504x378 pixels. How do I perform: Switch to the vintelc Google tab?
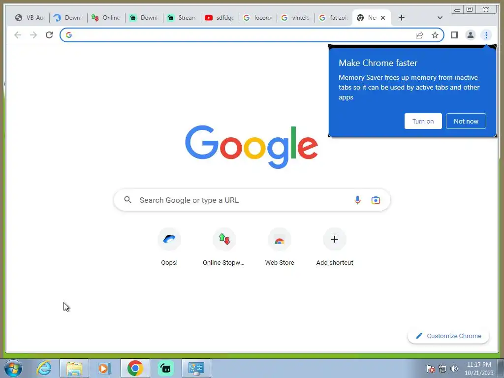coord(296,18)
